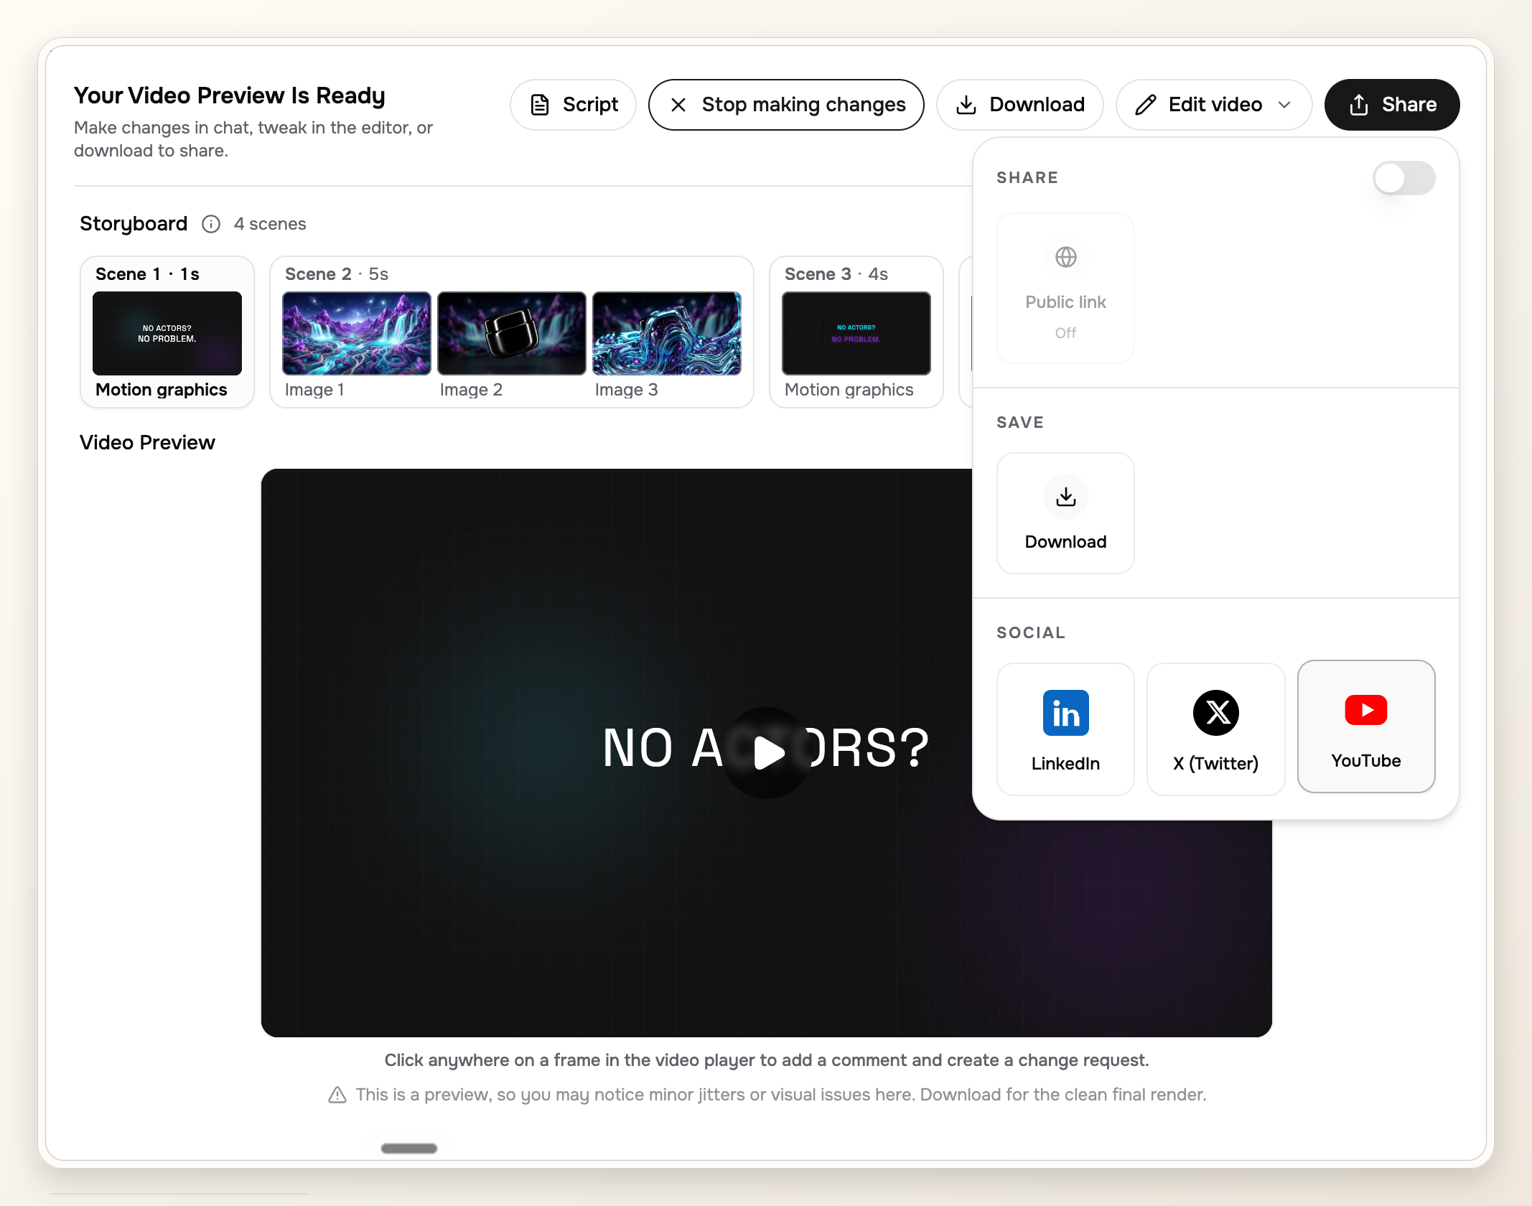Click the Public link globe tile
The width and height of the screenshot is (1532, 1206).
[x=1065, y=288]
